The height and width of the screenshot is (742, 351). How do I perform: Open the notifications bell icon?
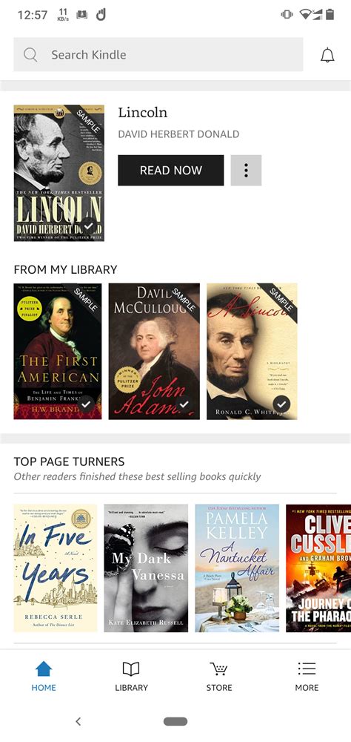click(327, 55)
